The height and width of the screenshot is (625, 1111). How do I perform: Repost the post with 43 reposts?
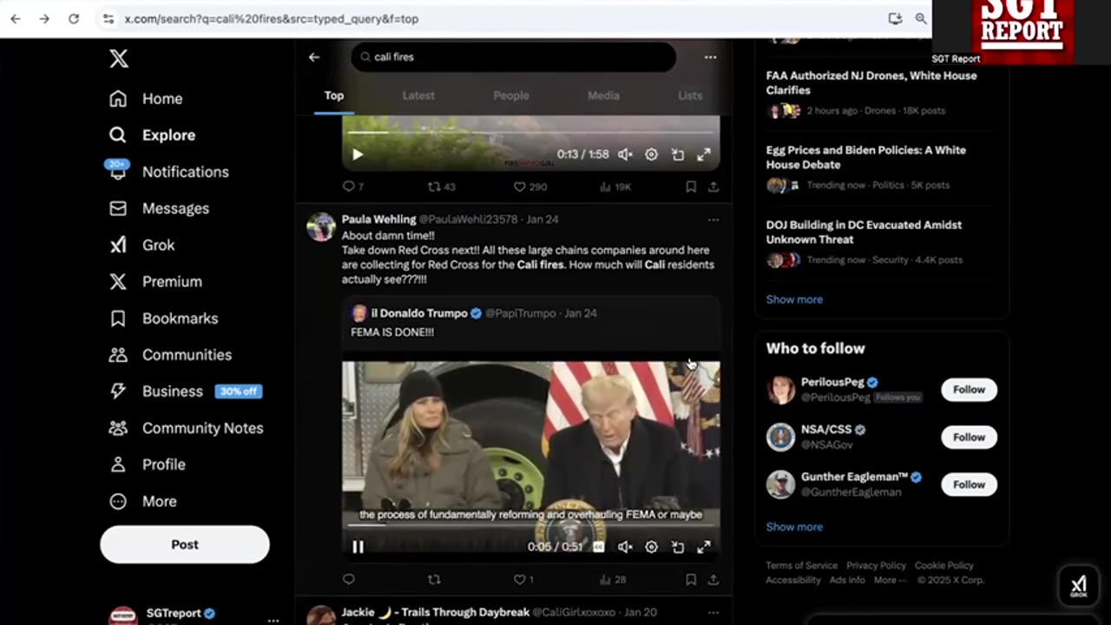pos(442,187)
